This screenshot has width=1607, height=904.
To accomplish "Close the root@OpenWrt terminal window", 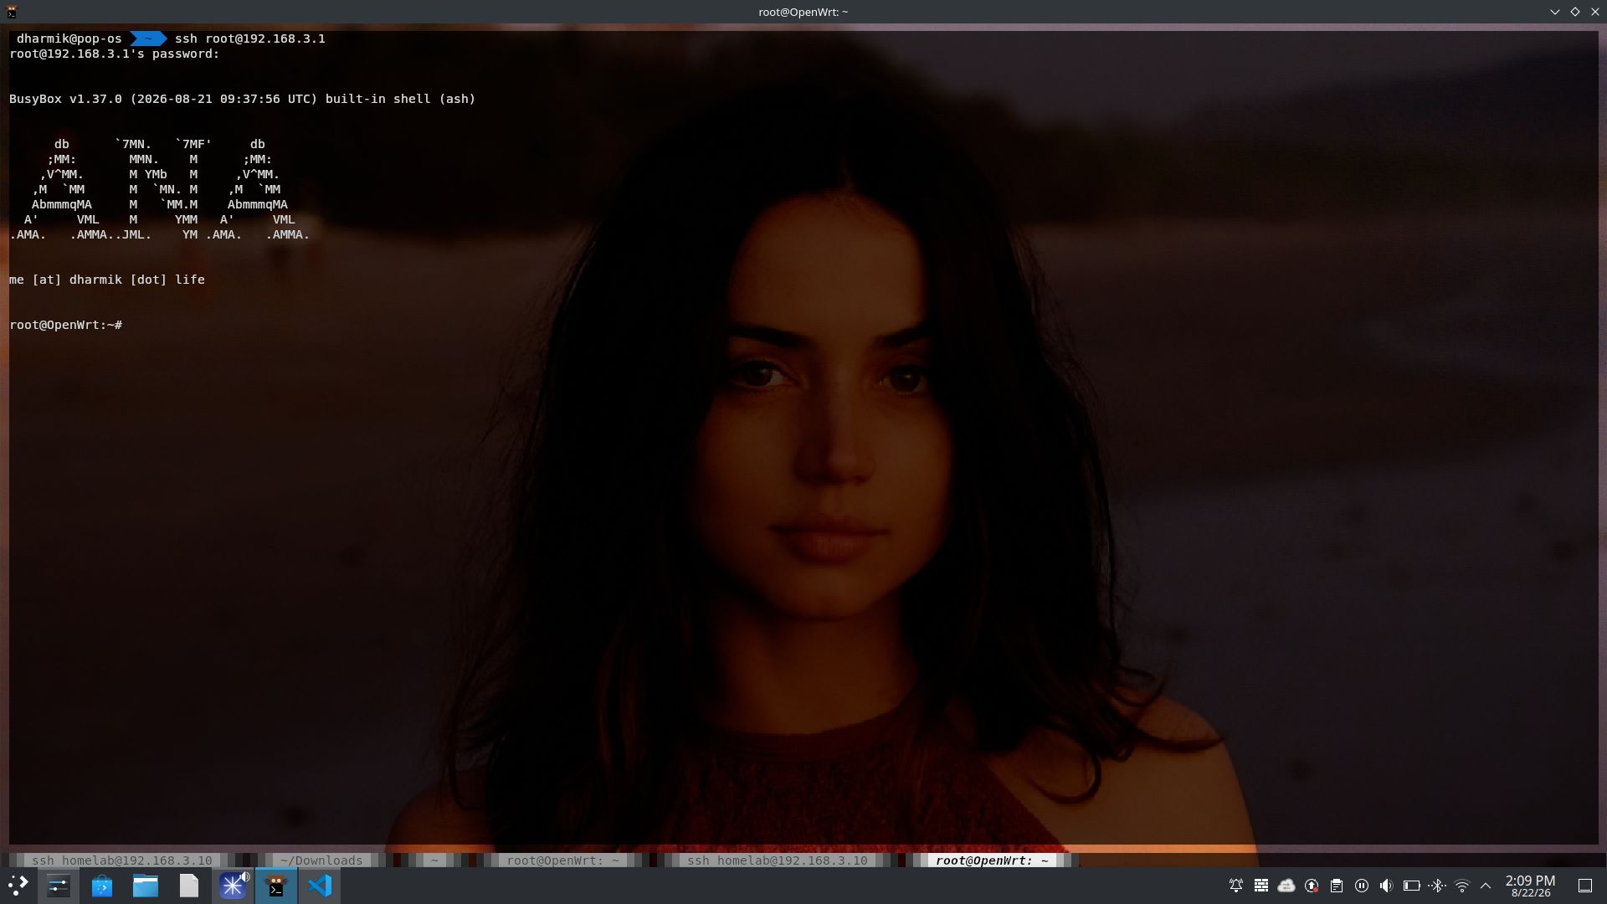I will (1594, 12).
